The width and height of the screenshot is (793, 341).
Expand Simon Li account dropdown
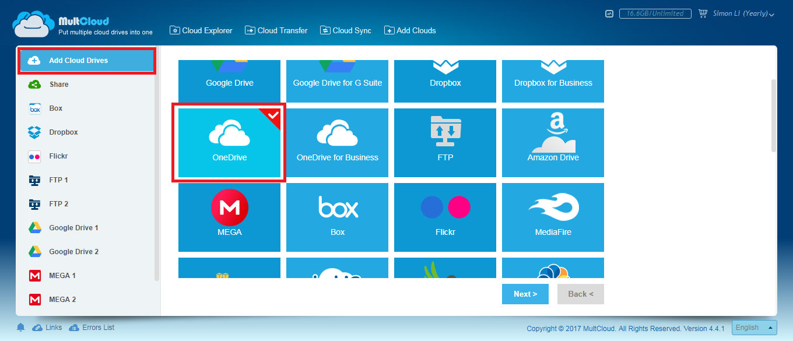coord(743,13)
